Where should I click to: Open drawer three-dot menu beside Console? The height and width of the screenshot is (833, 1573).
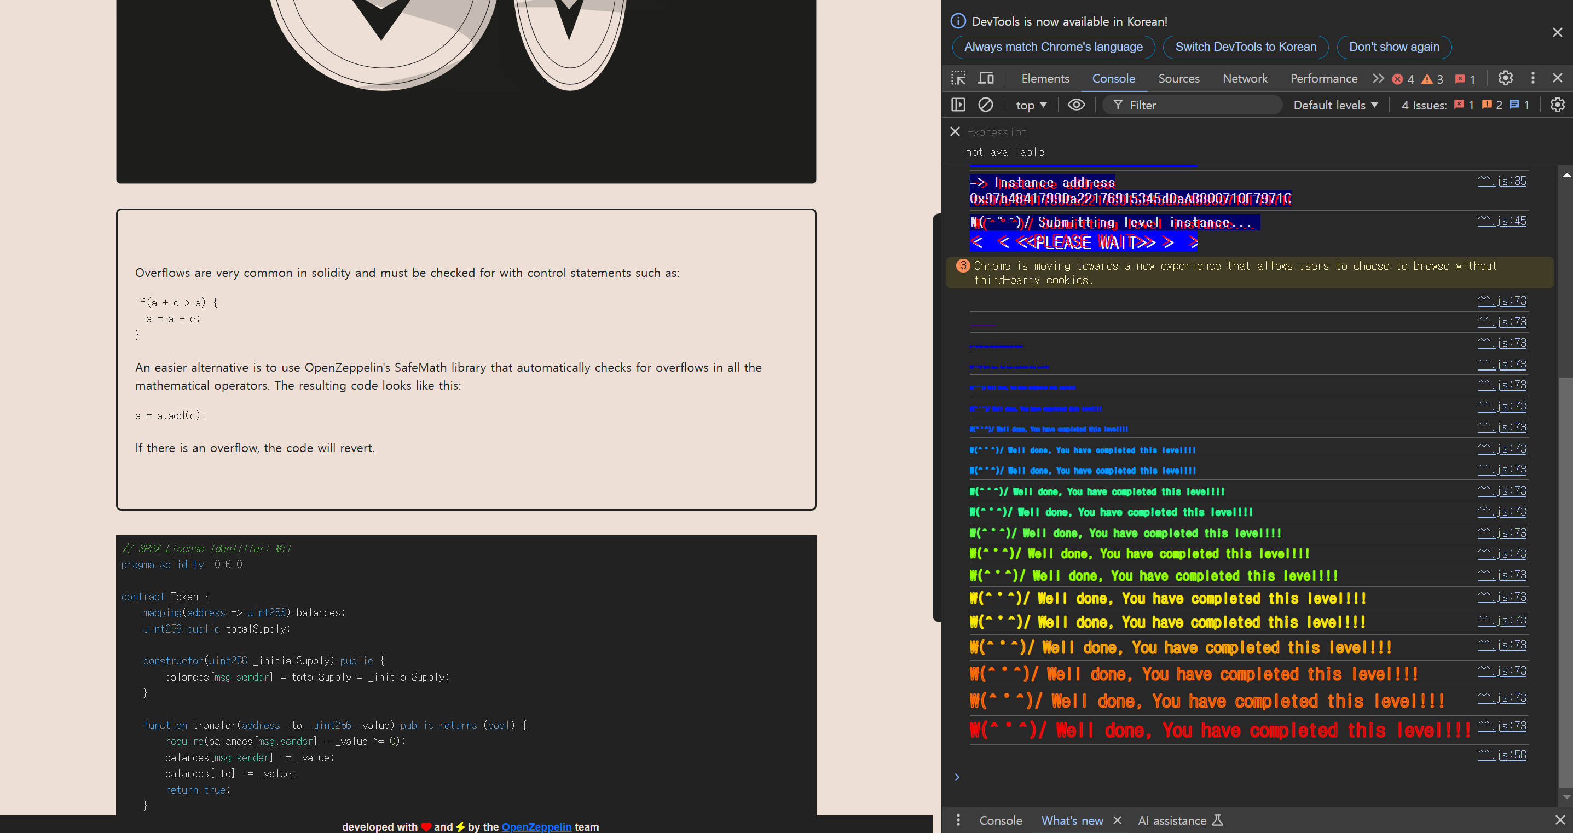(958, 820)
